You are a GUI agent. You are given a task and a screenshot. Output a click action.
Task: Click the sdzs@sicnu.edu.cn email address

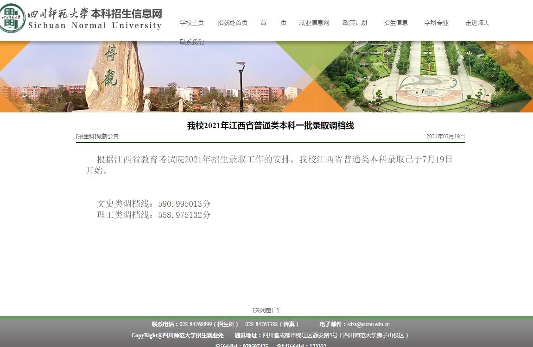point(368,324)
